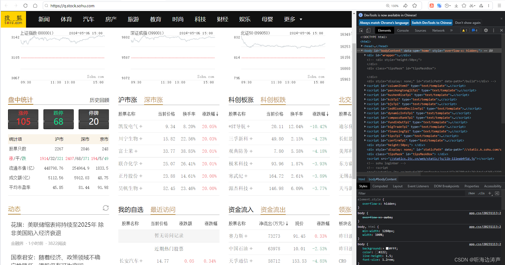The width and height of the screenshot is (505, 265).
Task: Open the scissors screenshot tool icon
Action: [x=472, y=6]
